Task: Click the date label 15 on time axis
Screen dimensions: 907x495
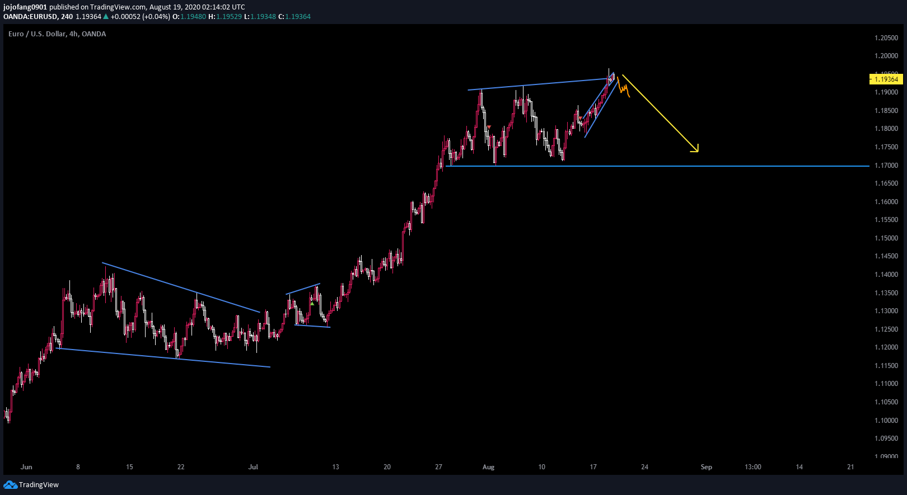Action: 129,467
